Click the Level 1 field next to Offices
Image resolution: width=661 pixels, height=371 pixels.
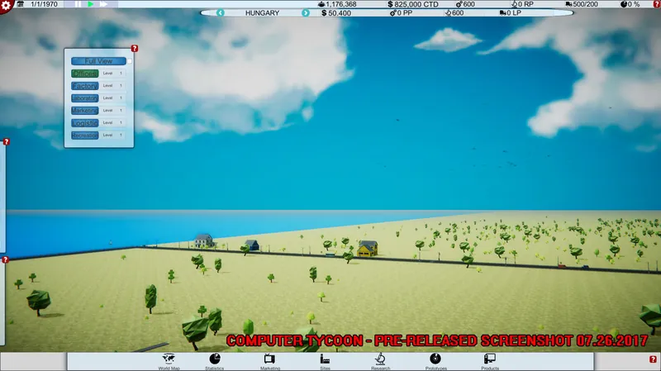tap(112, 74)
